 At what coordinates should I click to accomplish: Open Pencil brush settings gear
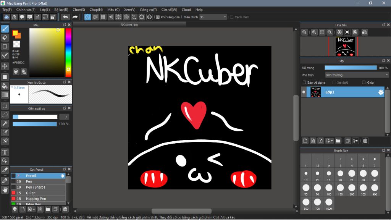pos(63,176)
